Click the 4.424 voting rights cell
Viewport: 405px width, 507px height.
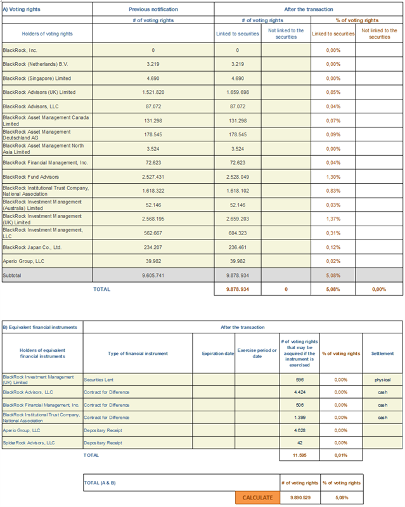[x=300, y=392]
